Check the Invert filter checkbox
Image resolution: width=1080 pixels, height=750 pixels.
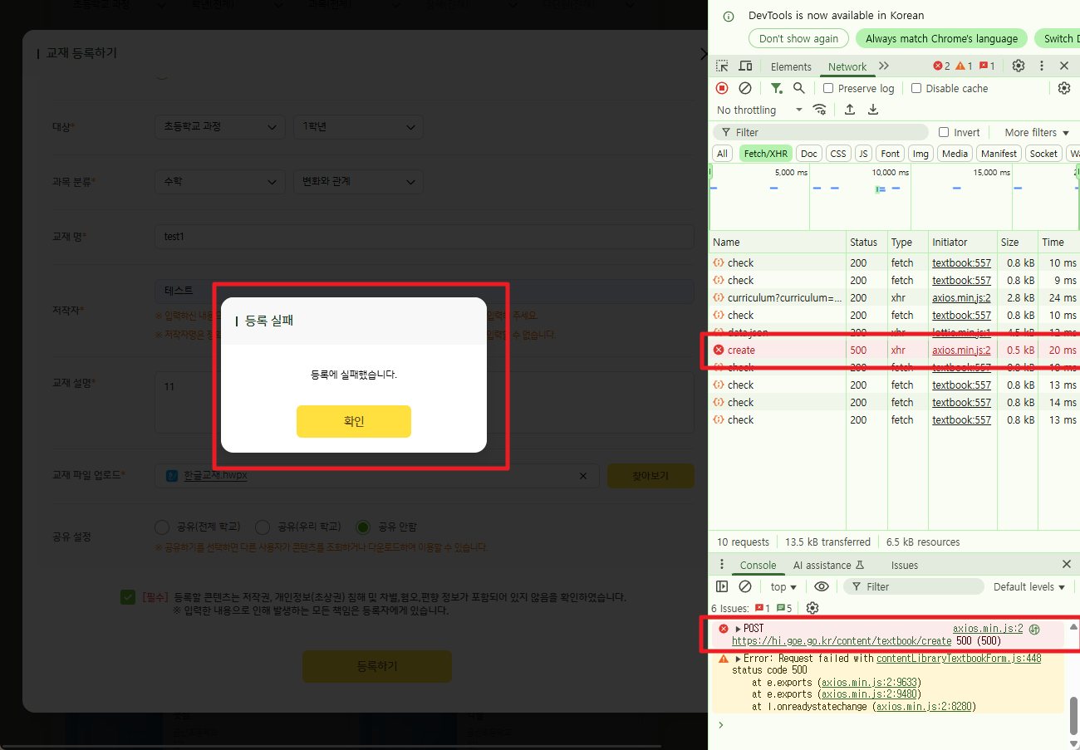click(x=944, y=132)
